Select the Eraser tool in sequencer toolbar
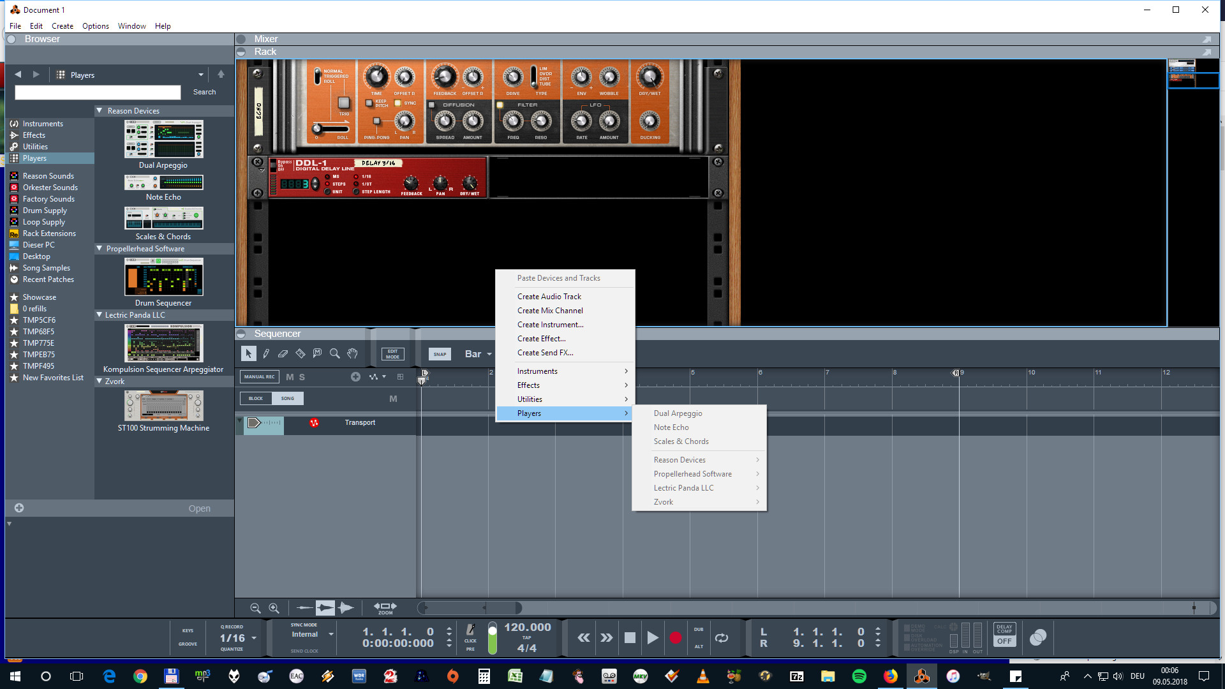 (283, 353)
